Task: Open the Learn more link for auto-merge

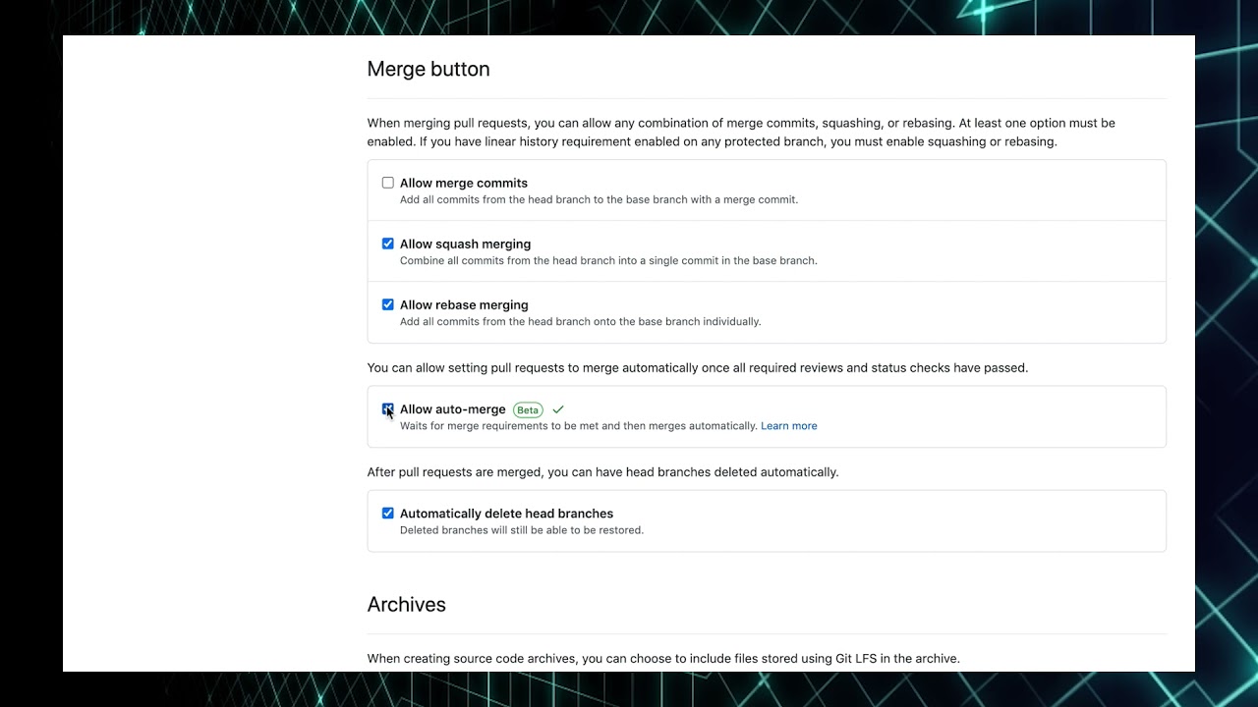Action: coord(788,426)
